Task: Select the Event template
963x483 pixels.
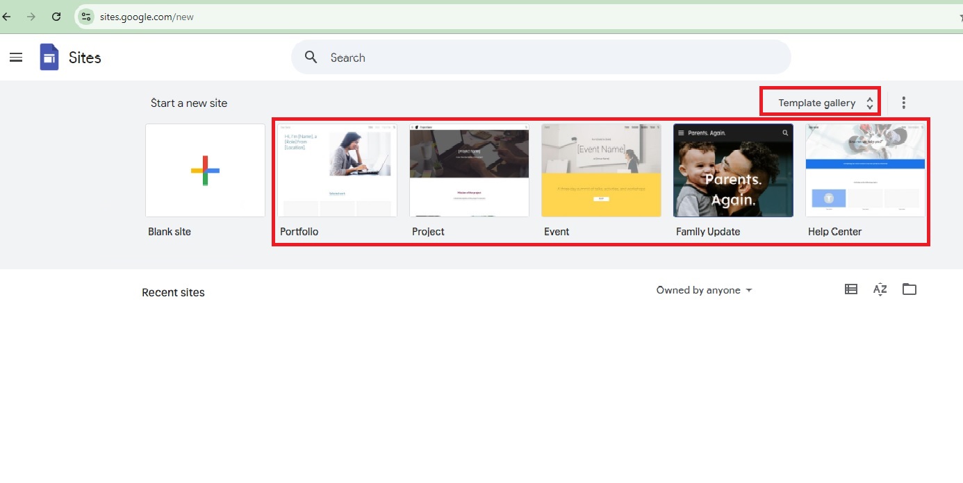Action: pos(601,171)
